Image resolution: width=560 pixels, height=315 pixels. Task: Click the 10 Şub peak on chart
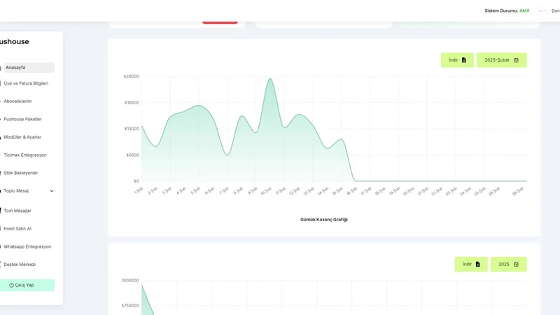click(x=270, y=79)
